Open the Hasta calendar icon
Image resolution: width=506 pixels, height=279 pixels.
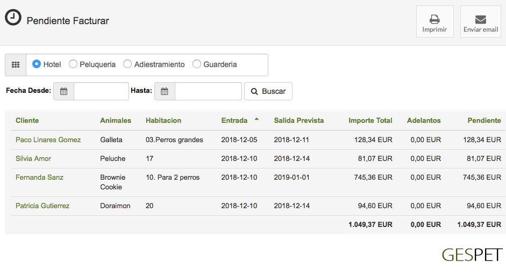[x=165, y=91]
